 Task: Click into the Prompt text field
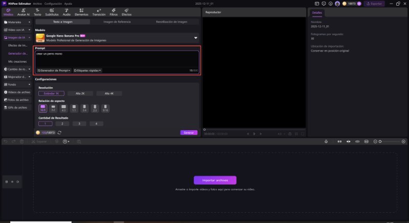[117, 59]
